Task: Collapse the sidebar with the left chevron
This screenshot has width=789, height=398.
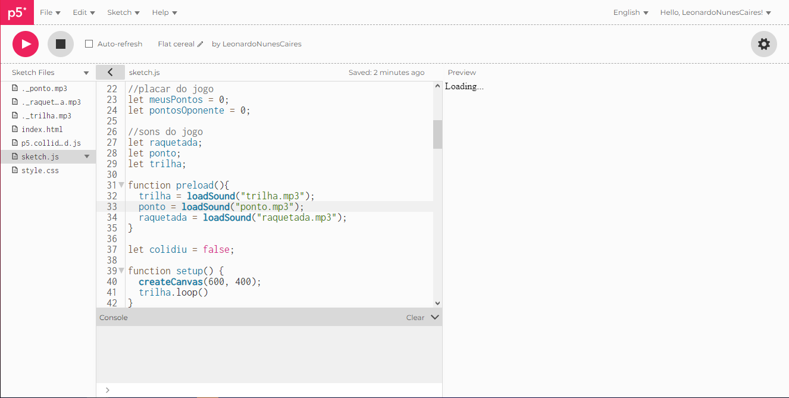Action: pos(110,72)
